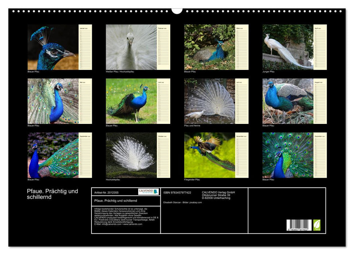Click the October white wedding peacock photo
This screenshot has height=255, width=354.
pyautogui.click(x=131, y=155)
